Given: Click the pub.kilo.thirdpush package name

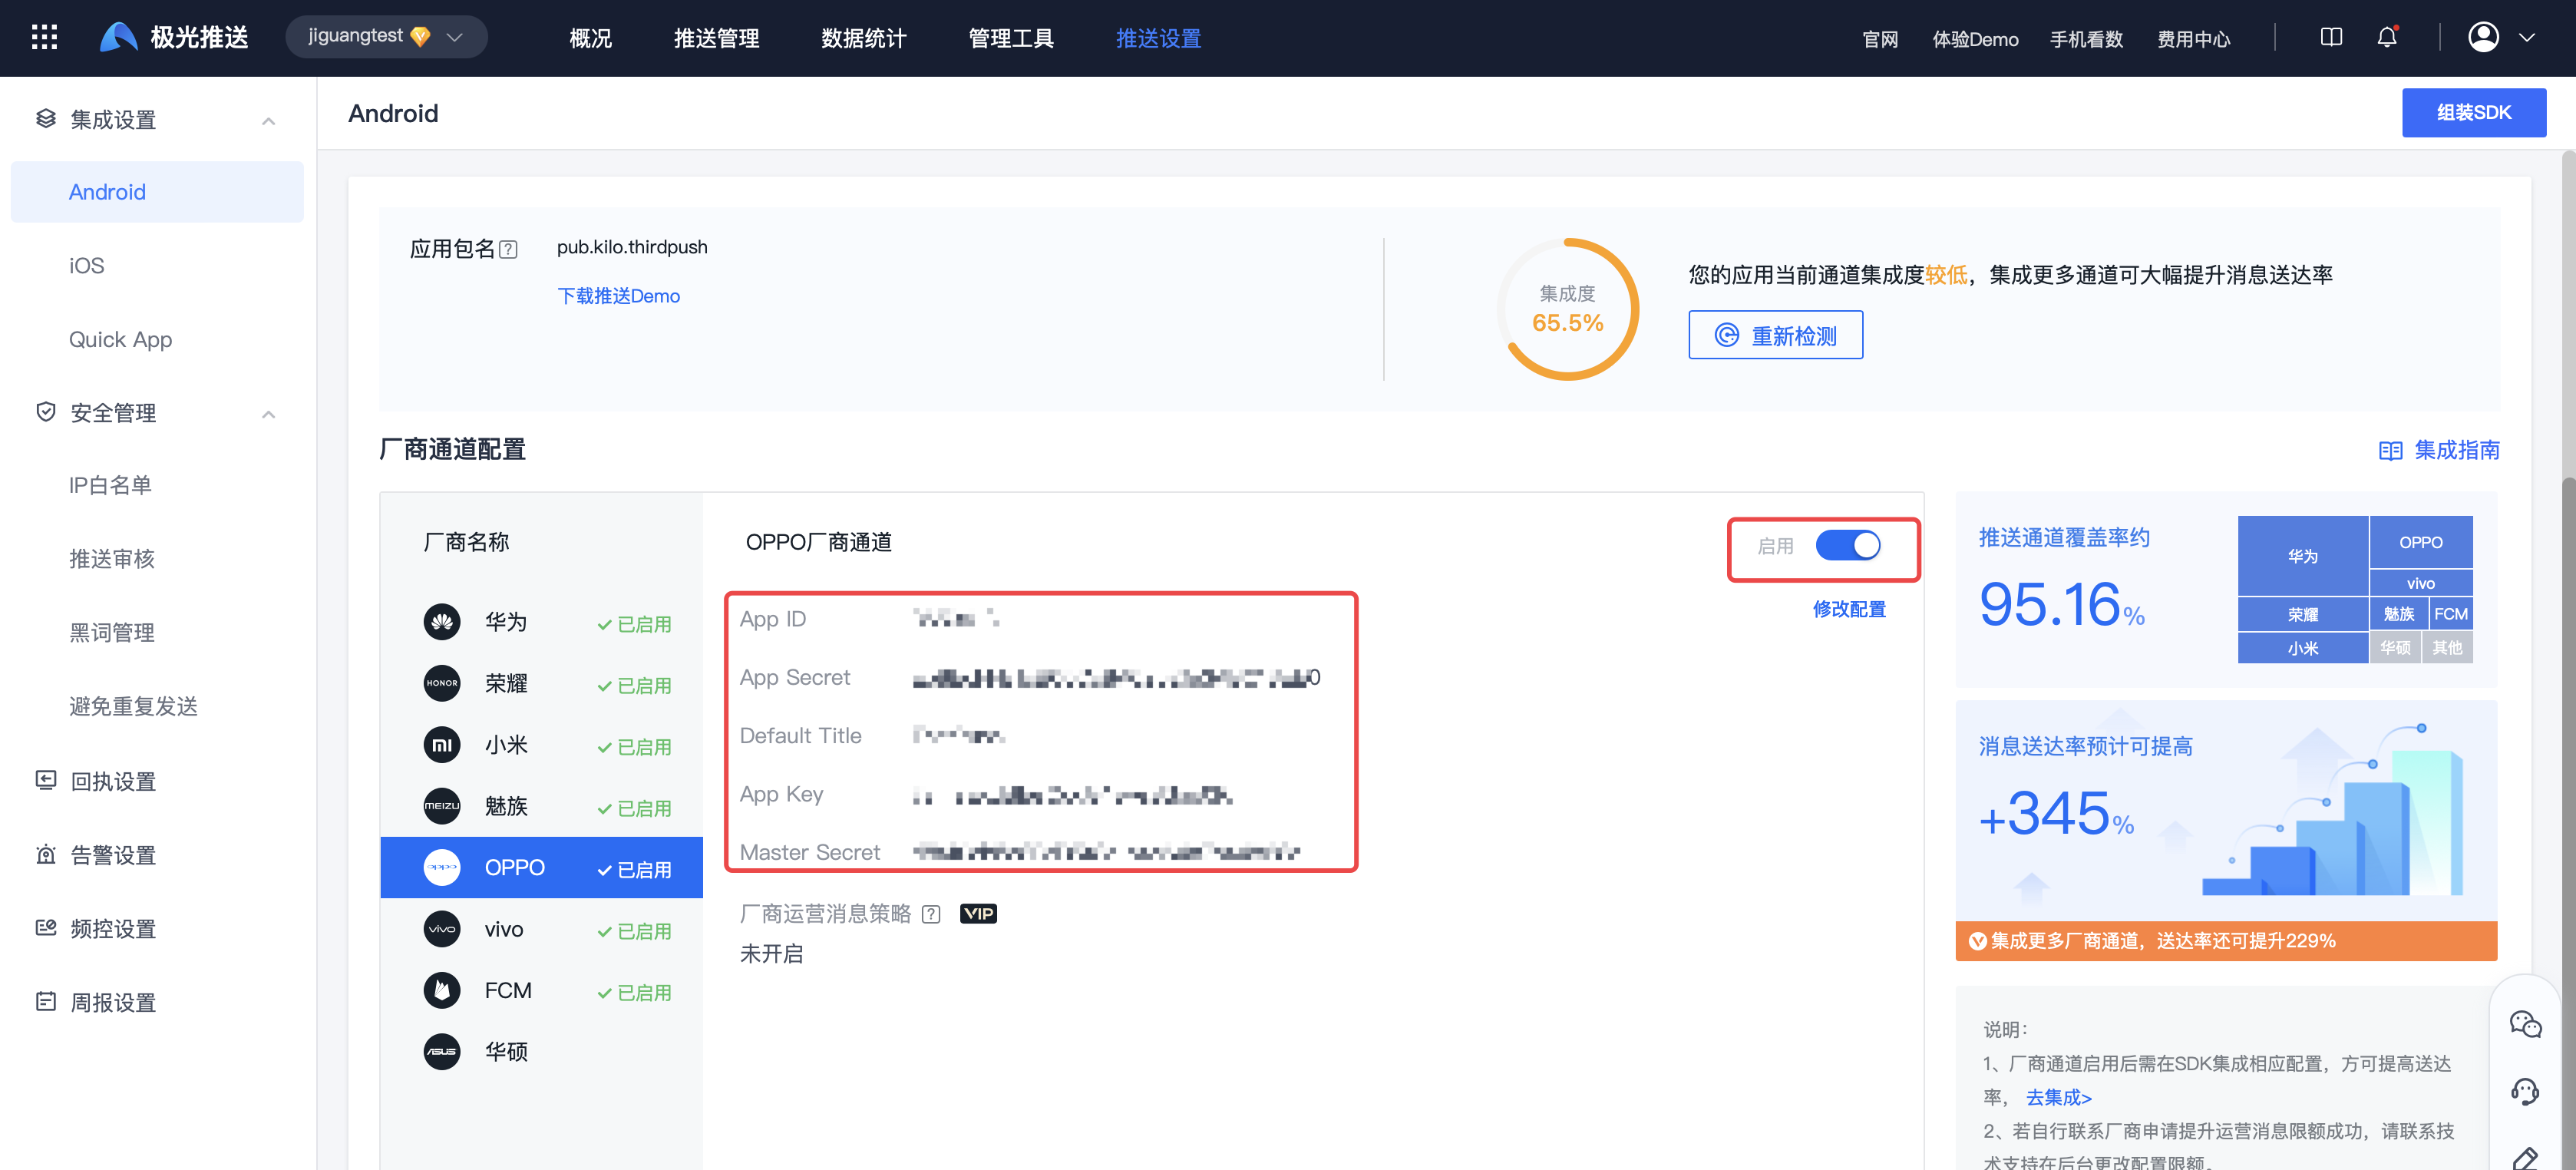Looking at the screenshot, I should (632, 247).
